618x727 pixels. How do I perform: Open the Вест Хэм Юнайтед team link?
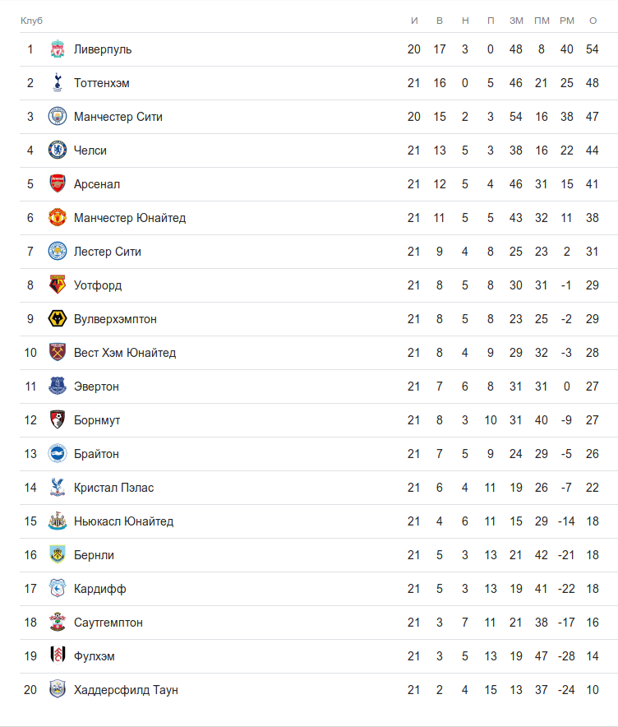coord(124,353)
